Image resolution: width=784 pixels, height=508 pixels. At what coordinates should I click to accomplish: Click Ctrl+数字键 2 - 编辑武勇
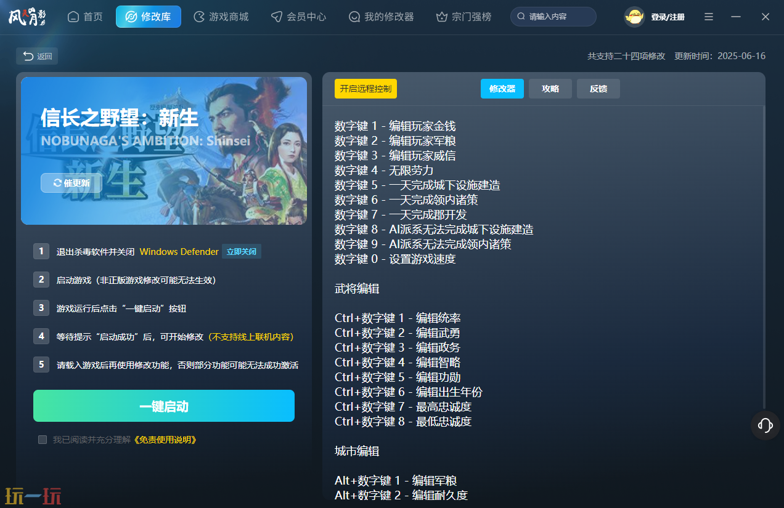click(398, 333)
